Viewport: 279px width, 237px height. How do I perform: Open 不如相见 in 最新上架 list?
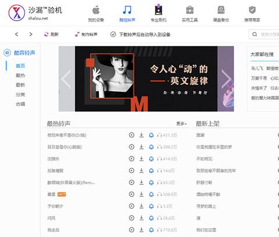tap(204, 159)
